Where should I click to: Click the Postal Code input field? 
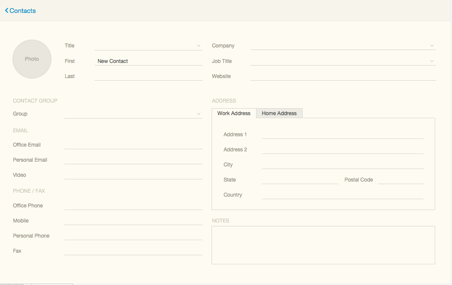(x=401, y=179)
